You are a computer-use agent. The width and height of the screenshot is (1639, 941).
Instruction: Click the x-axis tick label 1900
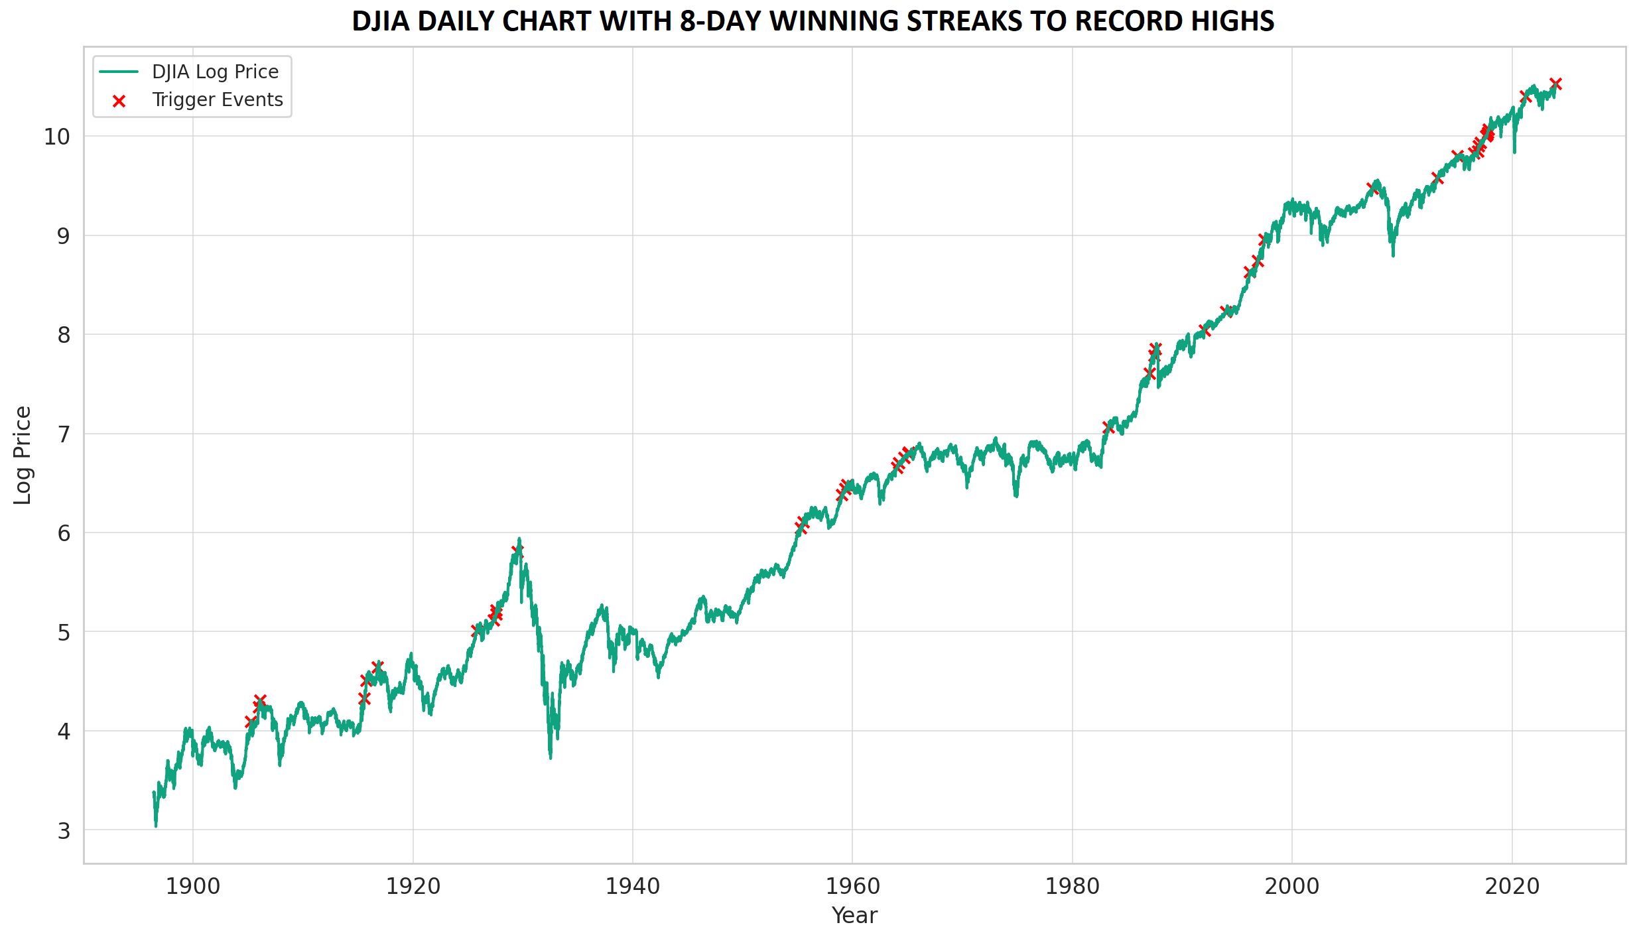[x=193, y=887]
